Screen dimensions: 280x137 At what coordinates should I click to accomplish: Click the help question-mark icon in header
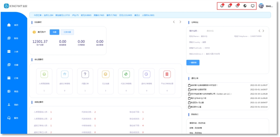237,6
